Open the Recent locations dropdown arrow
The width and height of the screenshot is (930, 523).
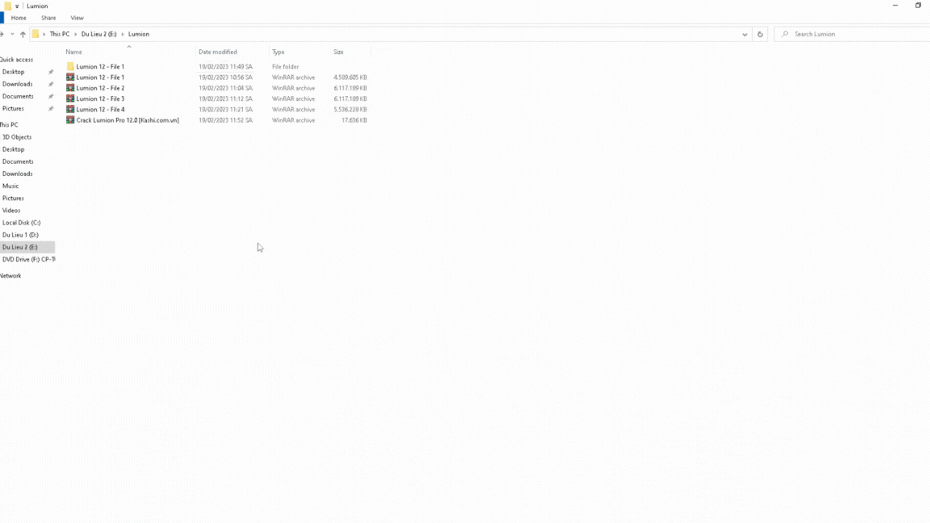12,35
